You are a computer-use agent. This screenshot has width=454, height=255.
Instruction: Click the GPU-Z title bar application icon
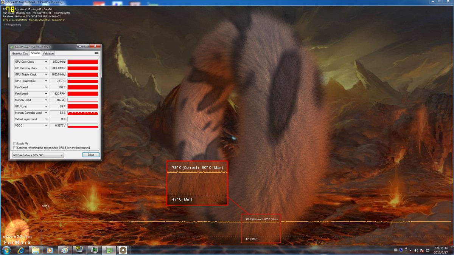pos(12,47)
